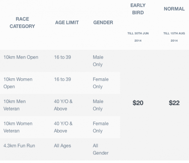Click 16 to 39 in Men Open row
The width and height of the screenshot is (189, 163).
(x=62, y=57)
